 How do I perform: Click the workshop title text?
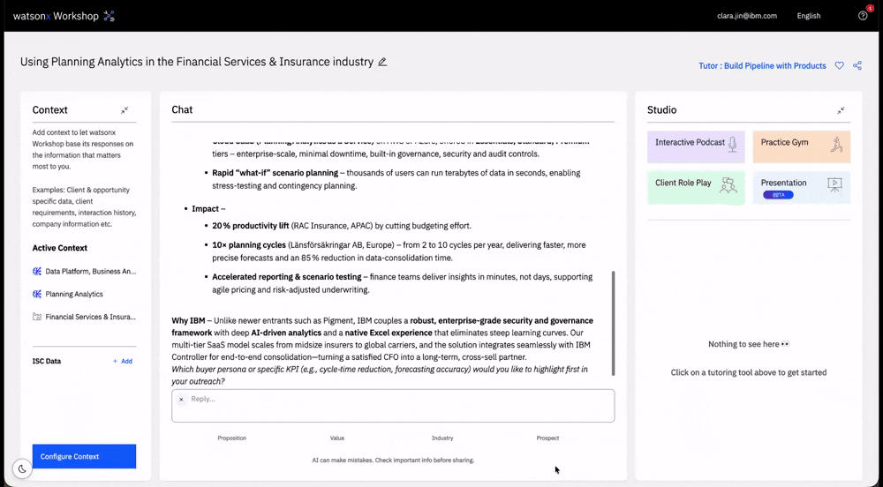197,62
